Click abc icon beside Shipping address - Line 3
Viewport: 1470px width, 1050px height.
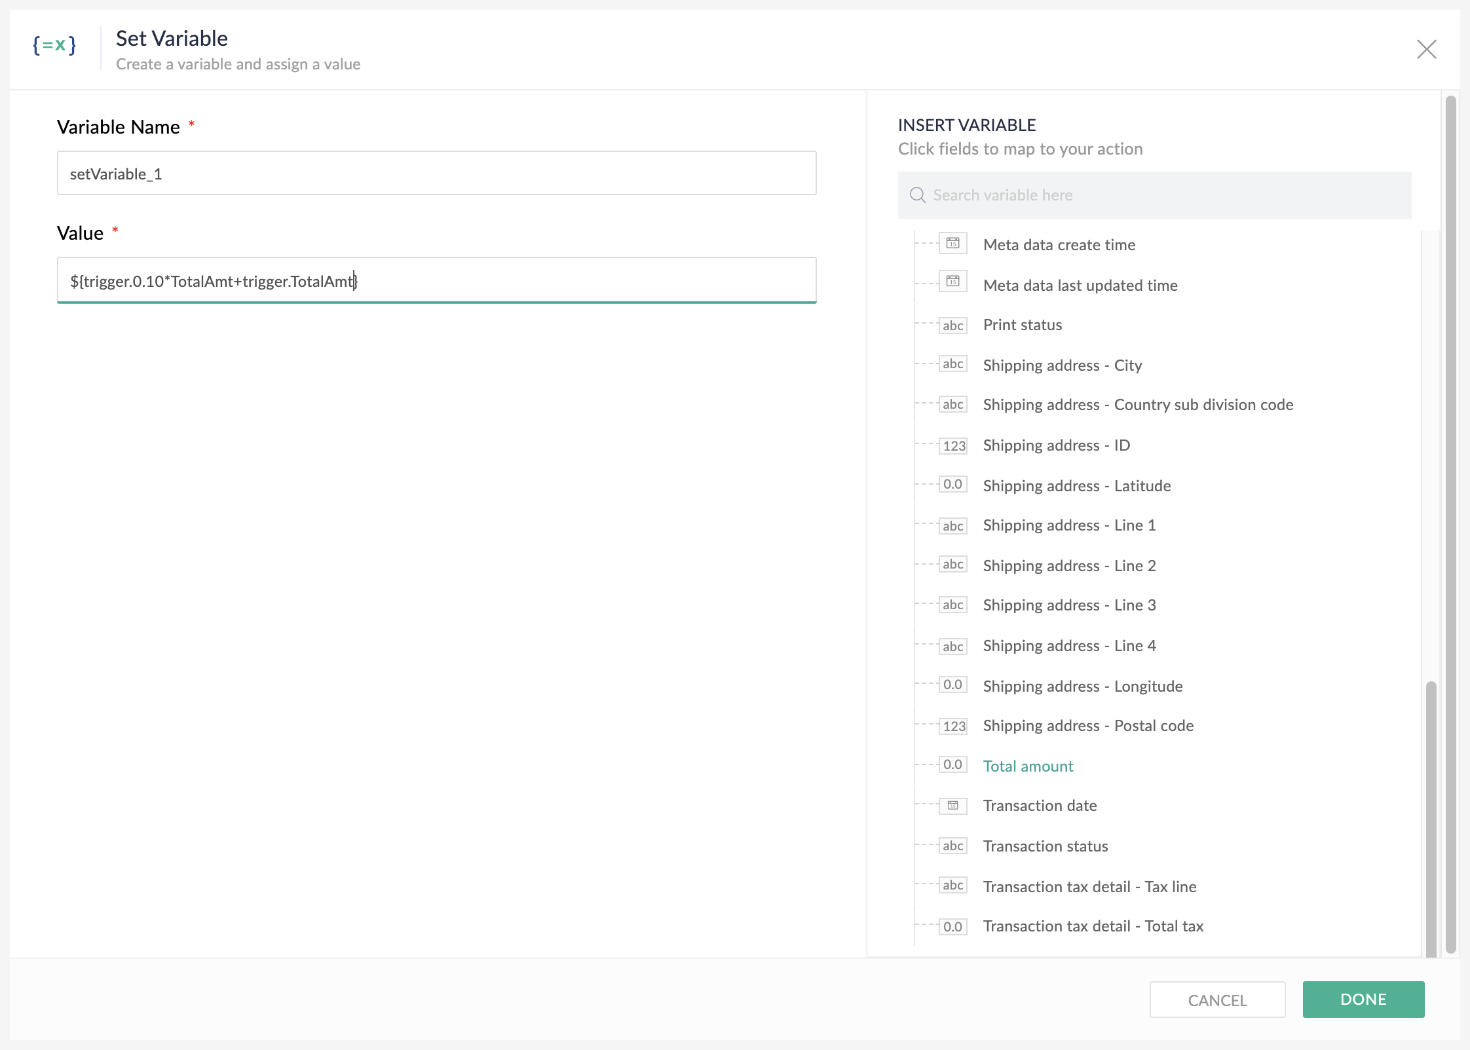(953, 605)
